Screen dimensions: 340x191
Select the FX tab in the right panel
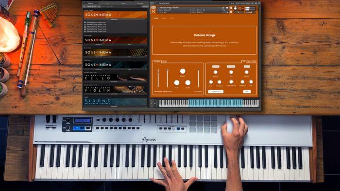244,62
